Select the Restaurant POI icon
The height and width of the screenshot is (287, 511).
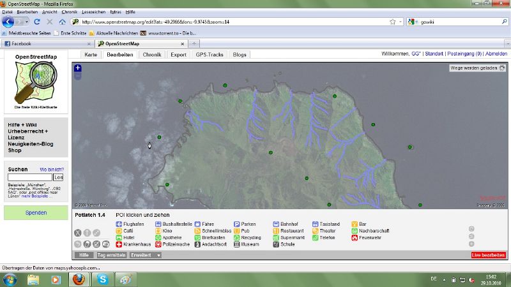click(276, 231)
